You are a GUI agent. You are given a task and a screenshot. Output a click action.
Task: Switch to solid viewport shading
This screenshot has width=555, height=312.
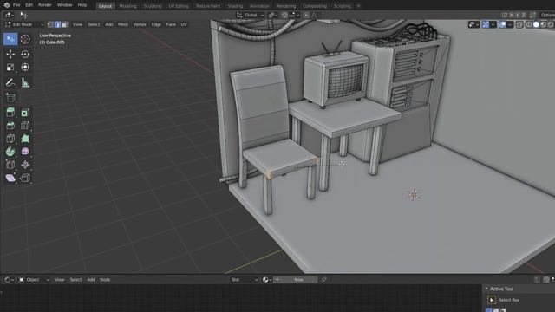[536, 24]
